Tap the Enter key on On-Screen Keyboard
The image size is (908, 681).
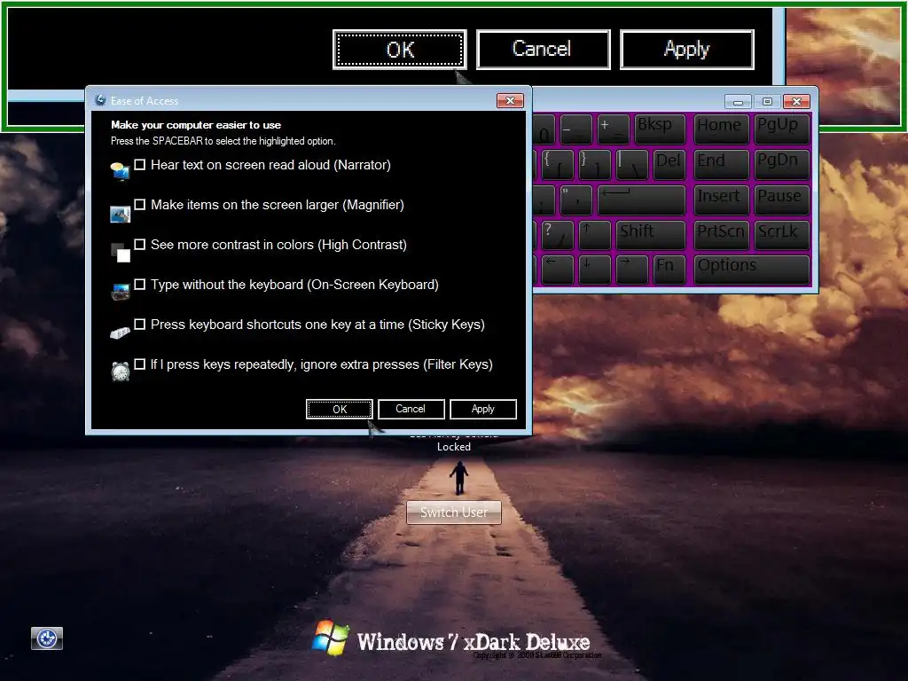click(x=641, y=200)
